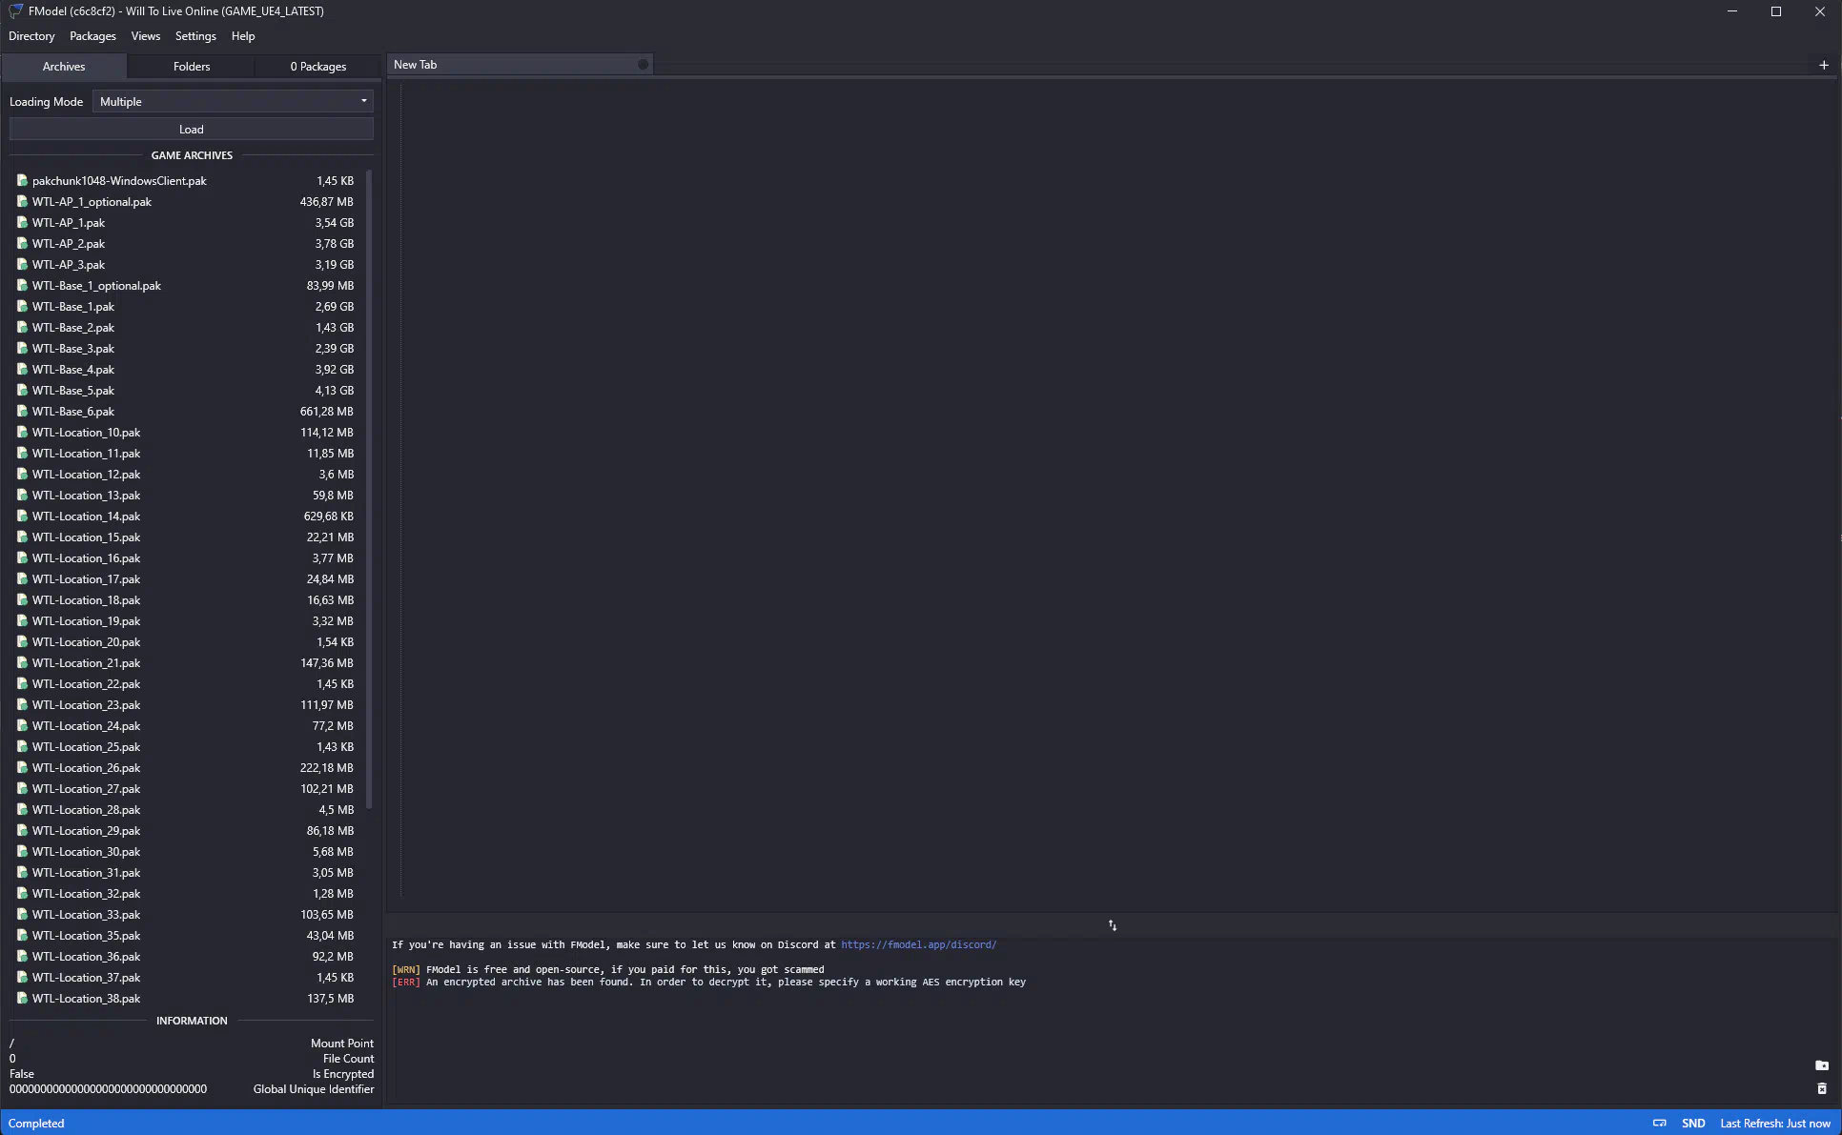Open the Loading Mode dropdown
This screenshot has height=1135, width=1842.
click(233, 102)
